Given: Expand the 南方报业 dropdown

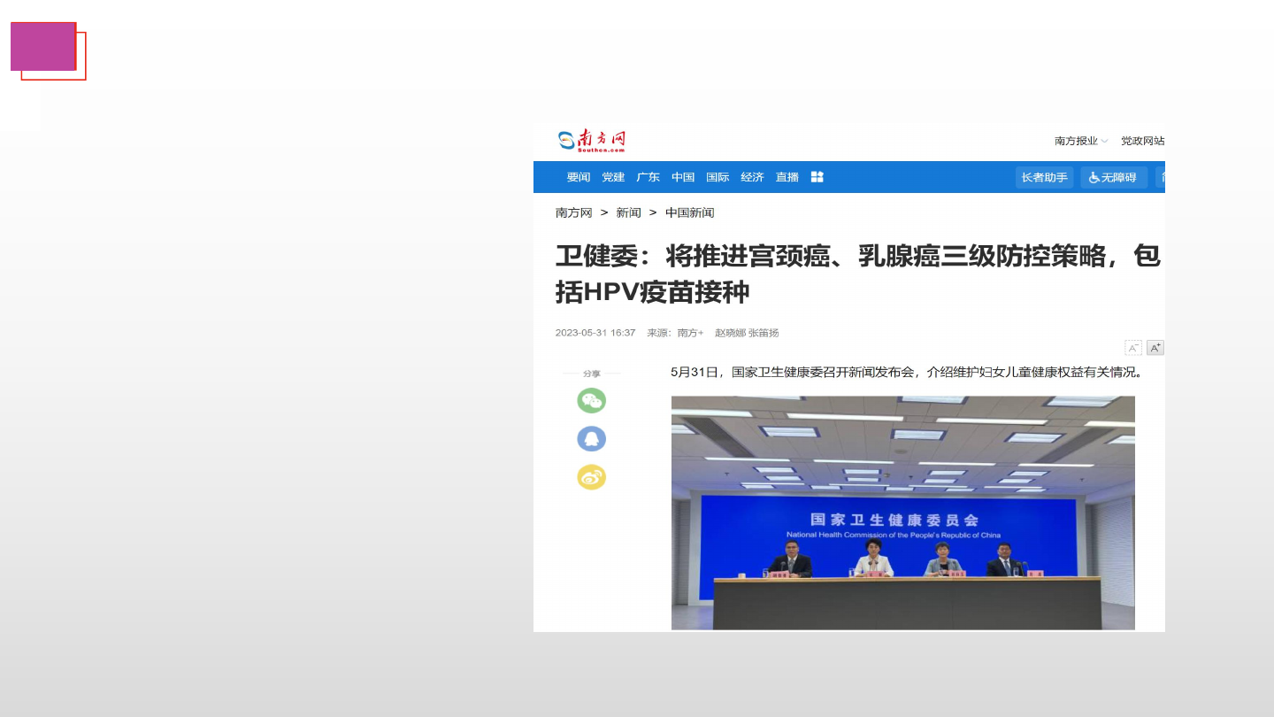Looking at the screenshot, I should point(1080,141).
